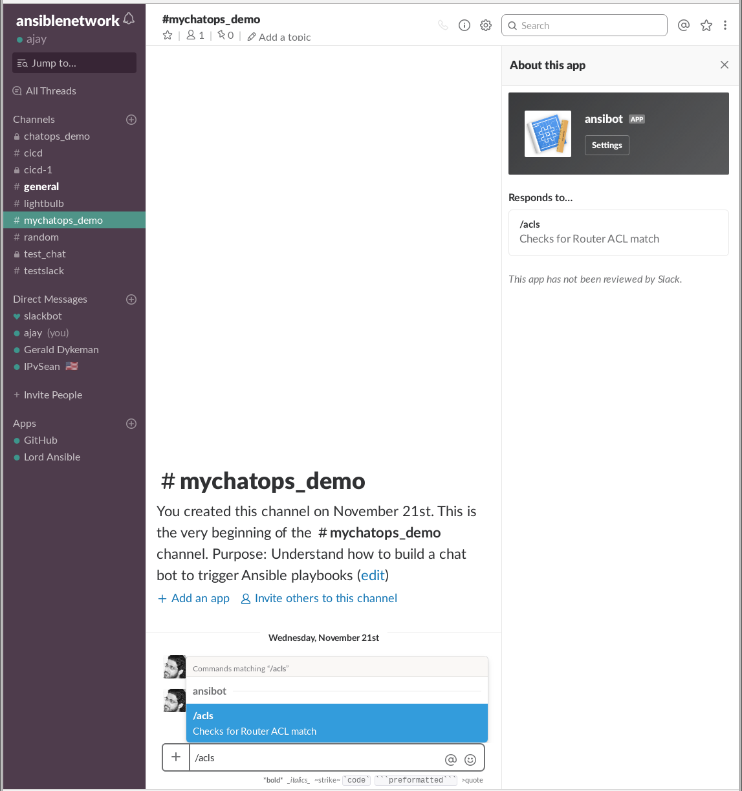This screenshot has width=742, height=791.
Task: Open the emoji picker in message box
Action: (x=470, y=759)
